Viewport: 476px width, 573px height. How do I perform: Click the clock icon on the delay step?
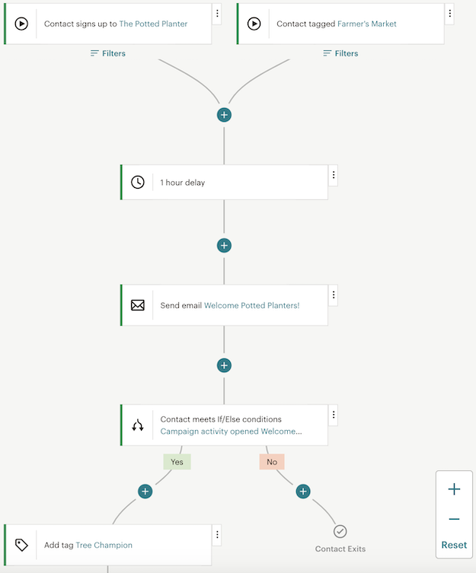(x=138, y=183)
